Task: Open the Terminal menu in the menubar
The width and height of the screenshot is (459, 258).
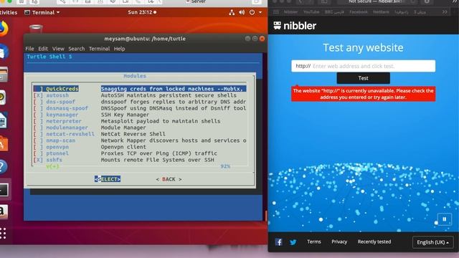Action: [99, 49]
